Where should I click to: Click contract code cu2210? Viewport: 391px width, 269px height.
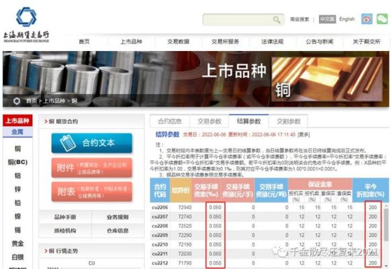click(x=160, y=245)
